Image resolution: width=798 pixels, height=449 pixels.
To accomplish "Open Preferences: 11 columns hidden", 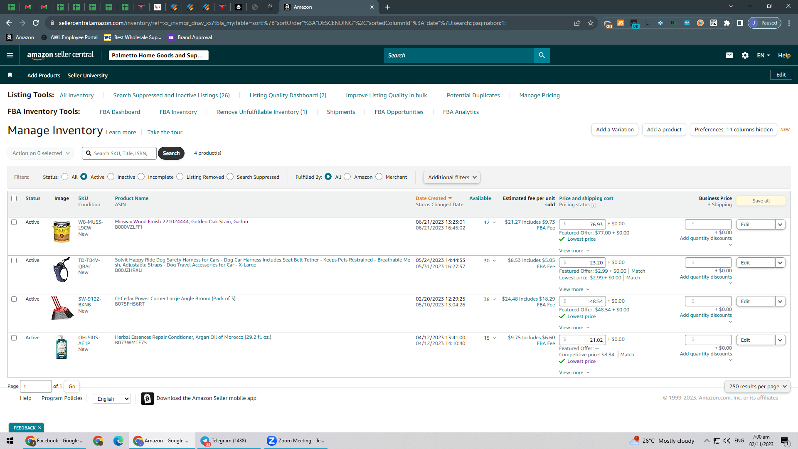I will point(734,130).
